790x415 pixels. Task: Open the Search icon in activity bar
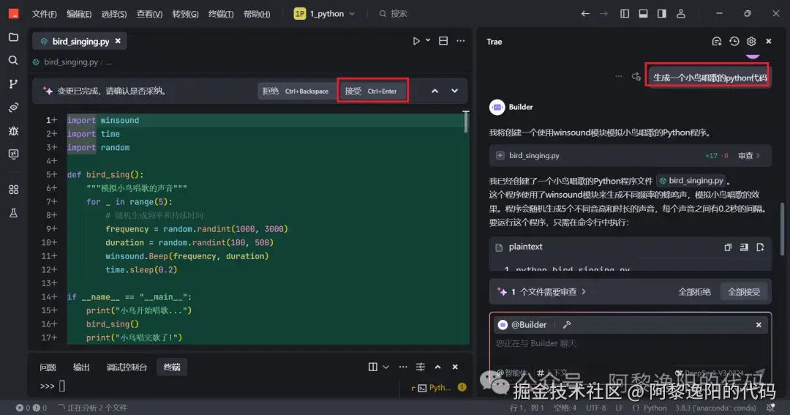(x=14, y=61)
